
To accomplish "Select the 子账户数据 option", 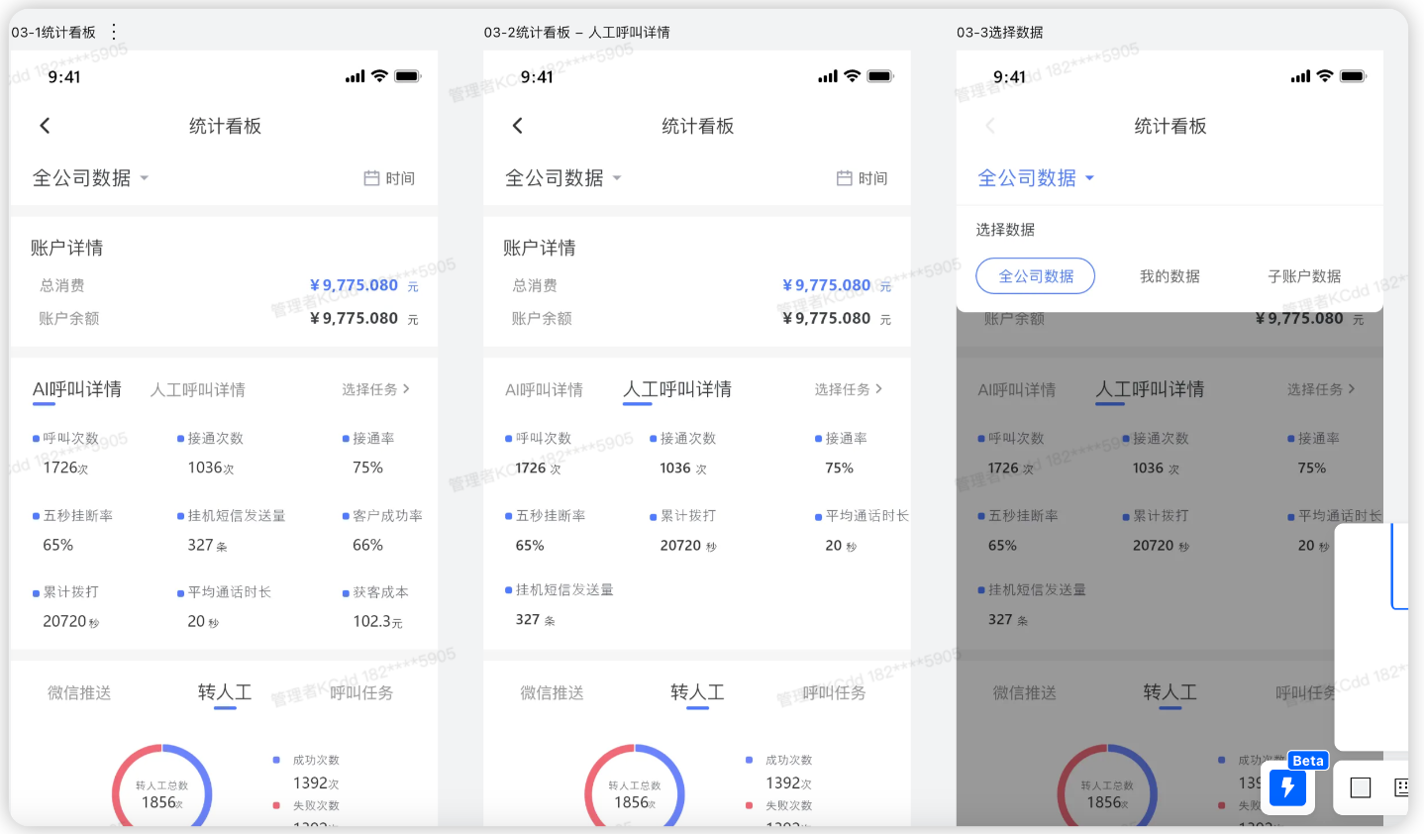I will pos(1304,276).
